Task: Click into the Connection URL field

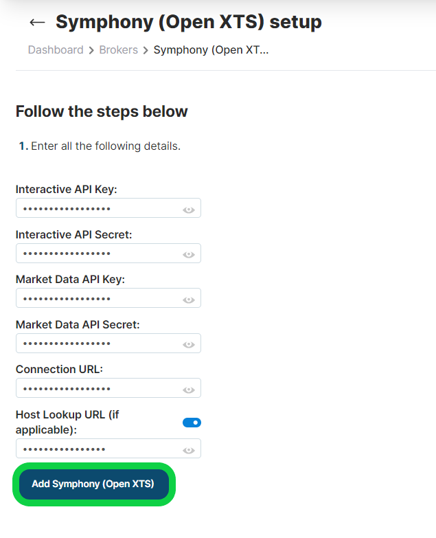Action: (108, 388)
